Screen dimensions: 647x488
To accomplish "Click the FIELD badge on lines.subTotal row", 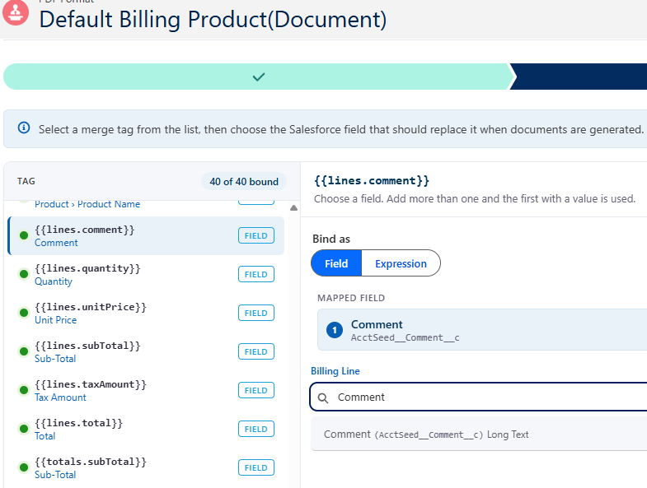I will pos(256,352).
